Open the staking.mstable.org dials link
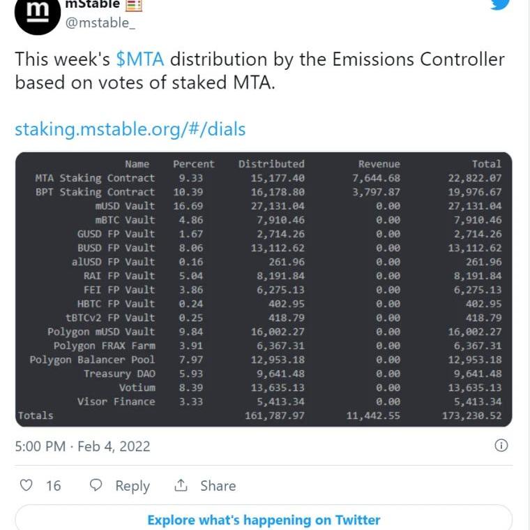Viewport: 530px width, 530px height. click(x=130, y=129)
